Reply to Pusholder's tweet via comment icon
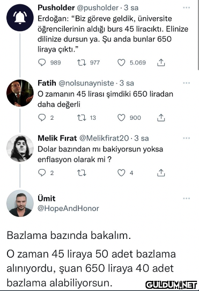Screen dimensions: 199x291 pos(42,62)
